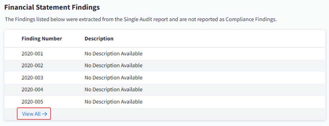329x126 pixels.
Task: Click the words "were extracted from" in the intro
Action: tap(87, 20)
